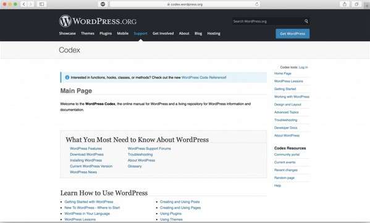Viewport: 370px width, 223px height.
Task: Click the Safari back arrow button
Action: point(24,4)
